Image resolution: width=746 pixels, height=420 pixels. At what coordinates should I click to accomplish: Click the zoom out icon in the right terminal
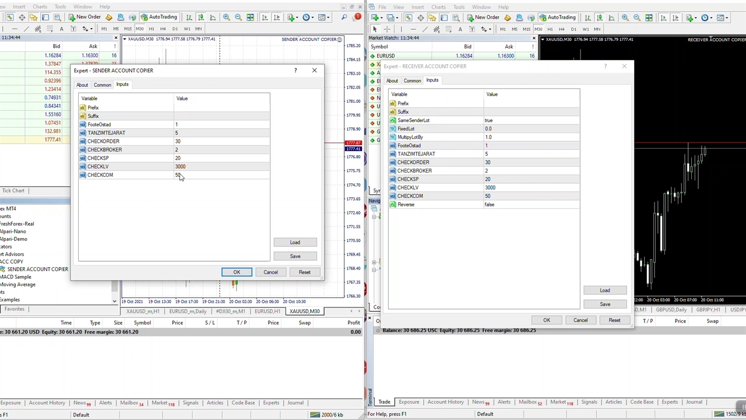636,17
